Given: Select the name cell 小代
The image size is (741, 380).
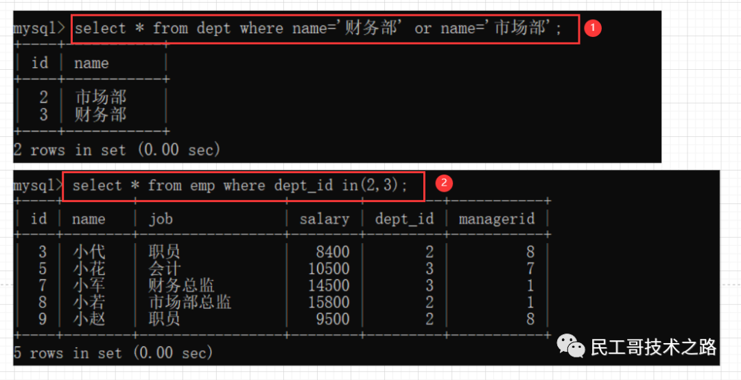Looking at the screenshot, I should pyautogui.click(x=89, y=252).
